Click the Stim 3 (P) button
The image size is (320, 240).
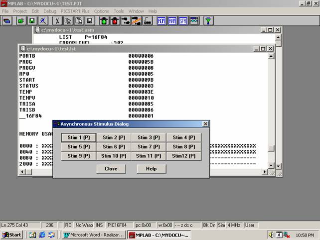pyautogui.click(x=149, y=137)
